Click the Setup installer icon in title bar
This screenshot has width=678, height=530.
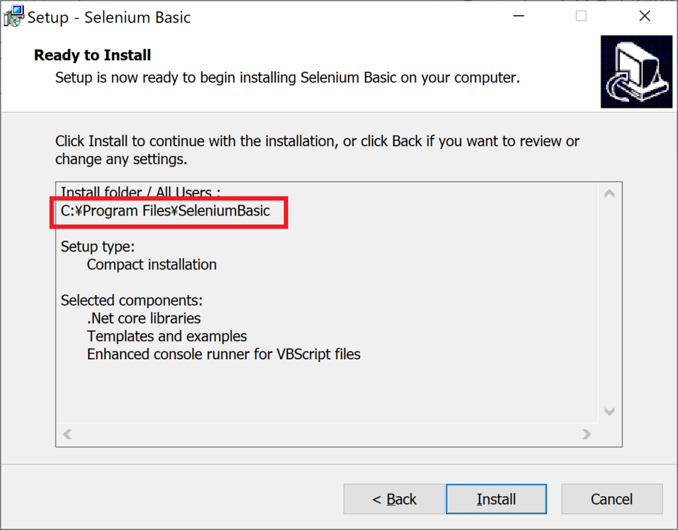14,17
